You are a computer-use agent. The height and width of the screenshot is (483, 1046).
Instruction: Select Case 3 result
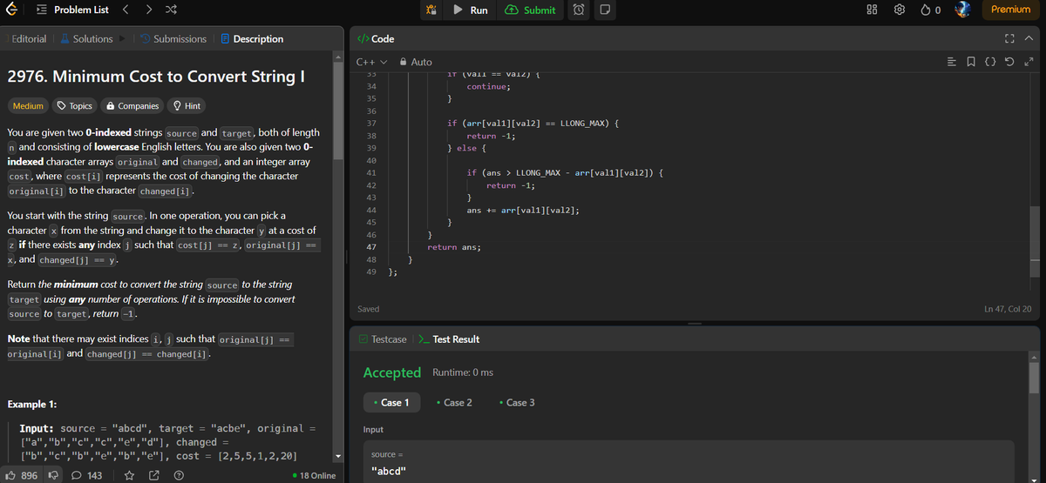click(x=517, y=403)
